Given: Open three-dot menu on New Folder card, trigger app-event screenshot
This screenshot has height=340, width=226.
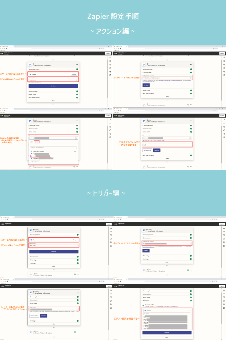Looking at the screenshot, I should [78, 230].
